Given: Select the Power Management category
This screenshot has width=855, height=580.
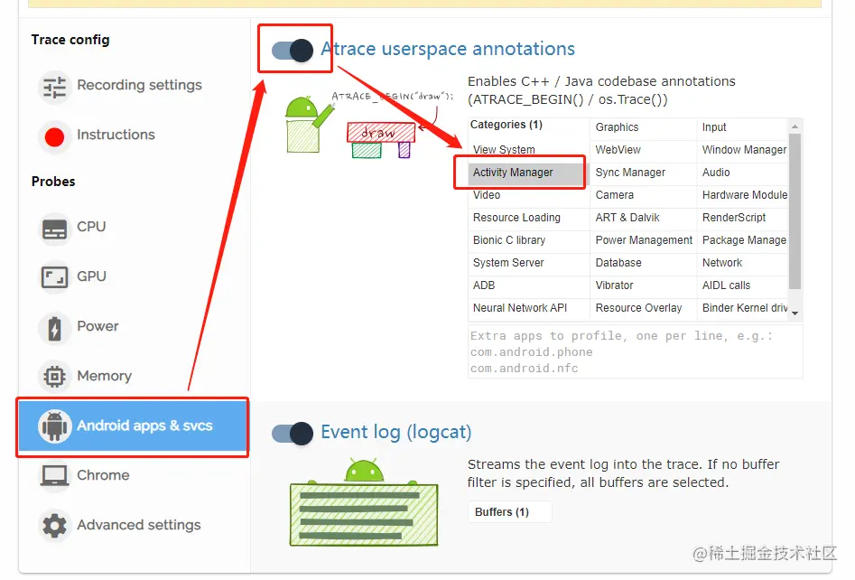Looking at the screenshot, I should point(644,240).
